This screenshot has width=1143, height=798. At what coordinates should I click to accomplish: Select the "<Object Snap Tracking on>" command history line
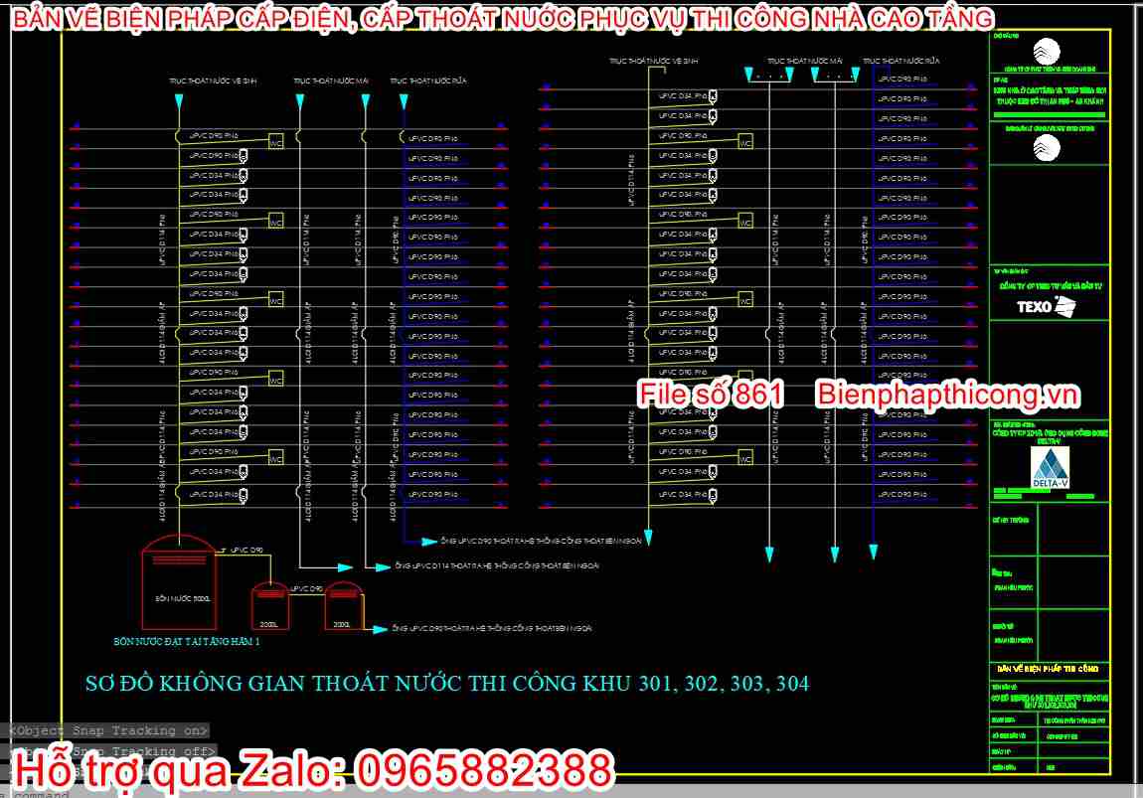pos(105,730)
